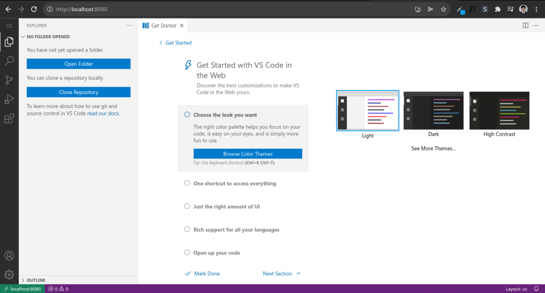Click the EXPLORER panel title
The width and height of the screenshot is (545, 293).
click(37, 26)
